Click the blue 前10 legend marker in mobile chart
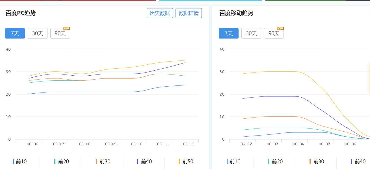Image resolution: width=370 pixels, height=169 pixels. (227, 161)
